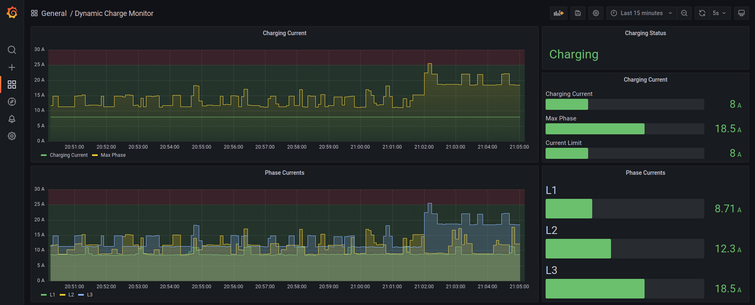
Task: Click the 12.3 A value for L2
Action: click(728, 249)
